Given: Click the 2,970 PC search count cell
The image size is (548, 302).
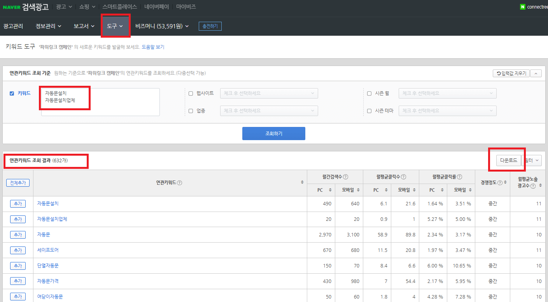Looking at the screenshot, I should tap(321, 234).
